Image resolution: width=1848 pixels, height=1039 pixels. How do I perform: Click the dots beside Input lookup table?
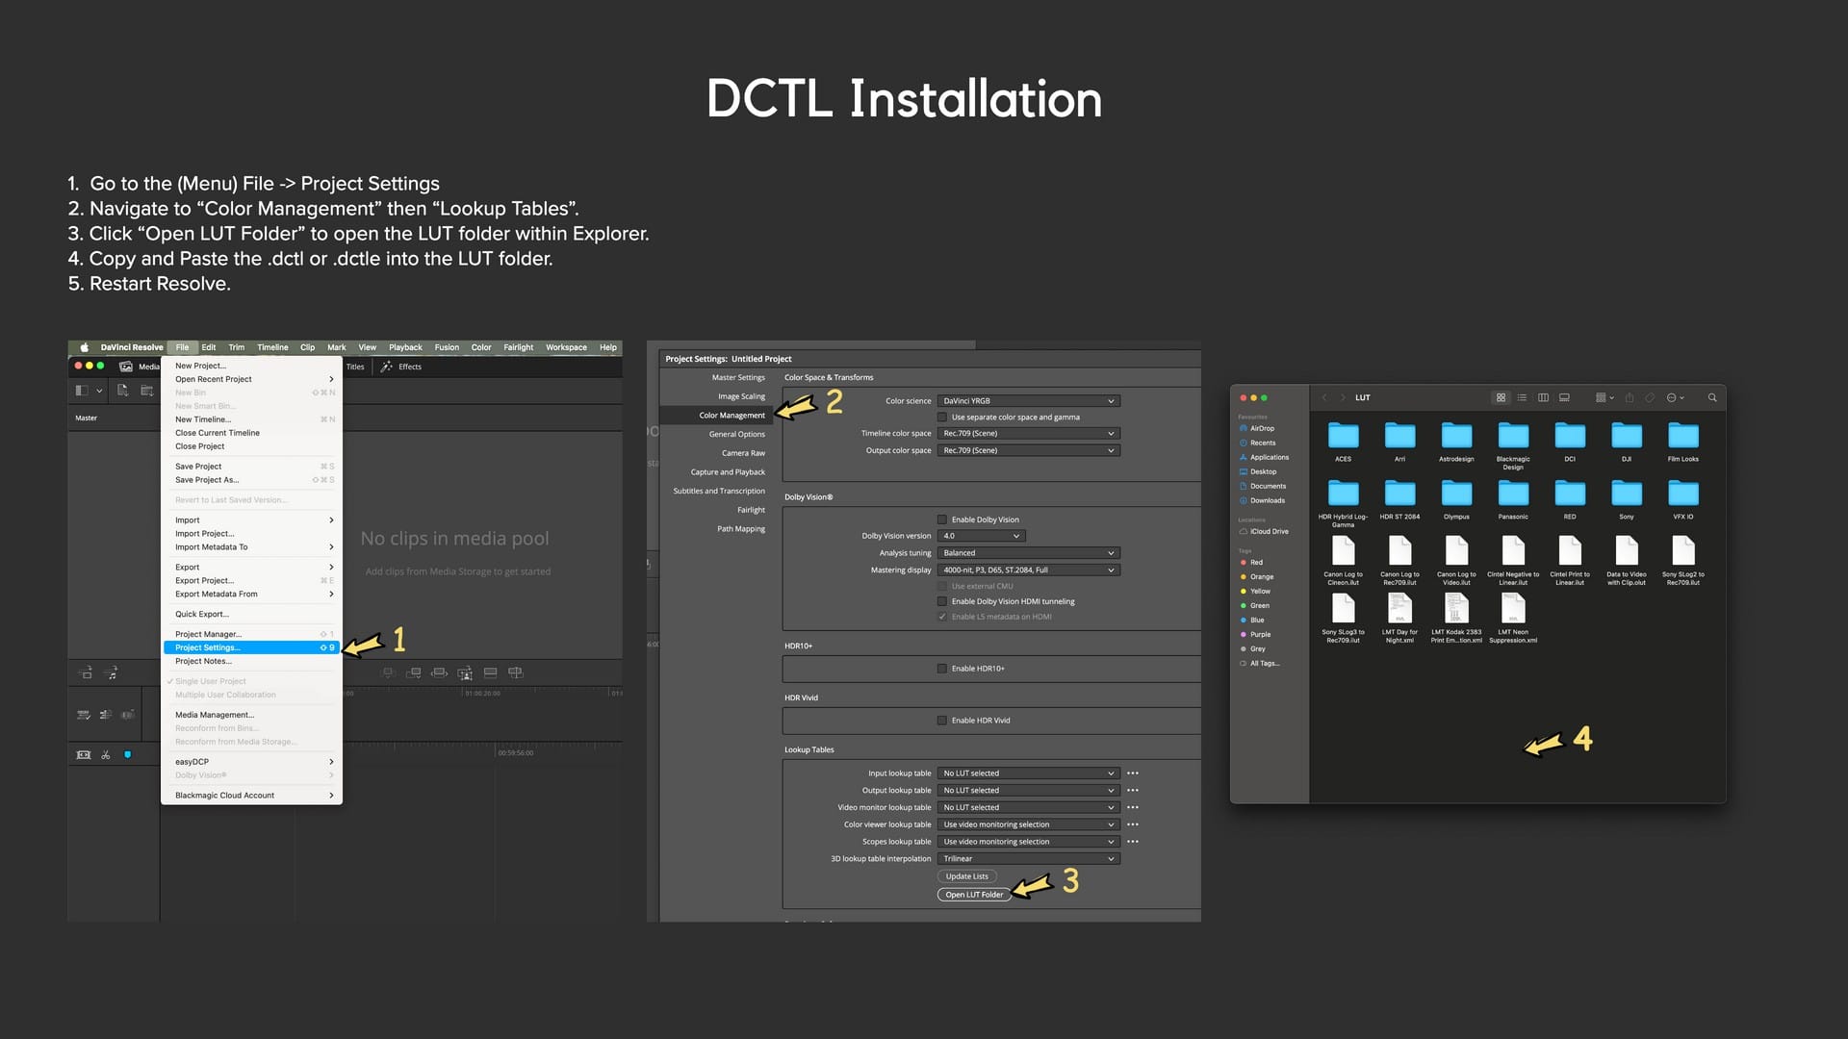1133,773
